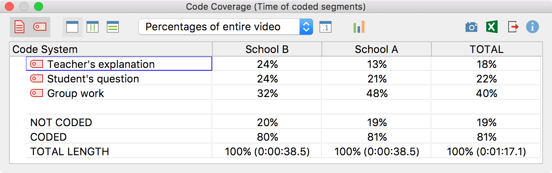
Task: Switch to column-based percentage view icon
Action: tap(93, 27)
